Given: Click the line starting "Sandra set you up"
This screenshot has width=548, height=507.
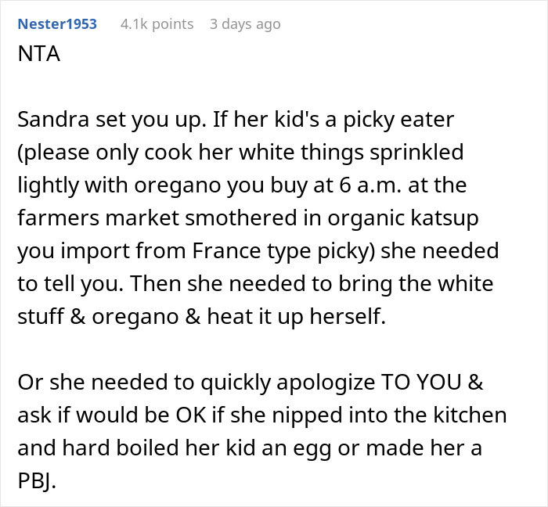Looking at the screenshot, I should click(x=236, y=120).
